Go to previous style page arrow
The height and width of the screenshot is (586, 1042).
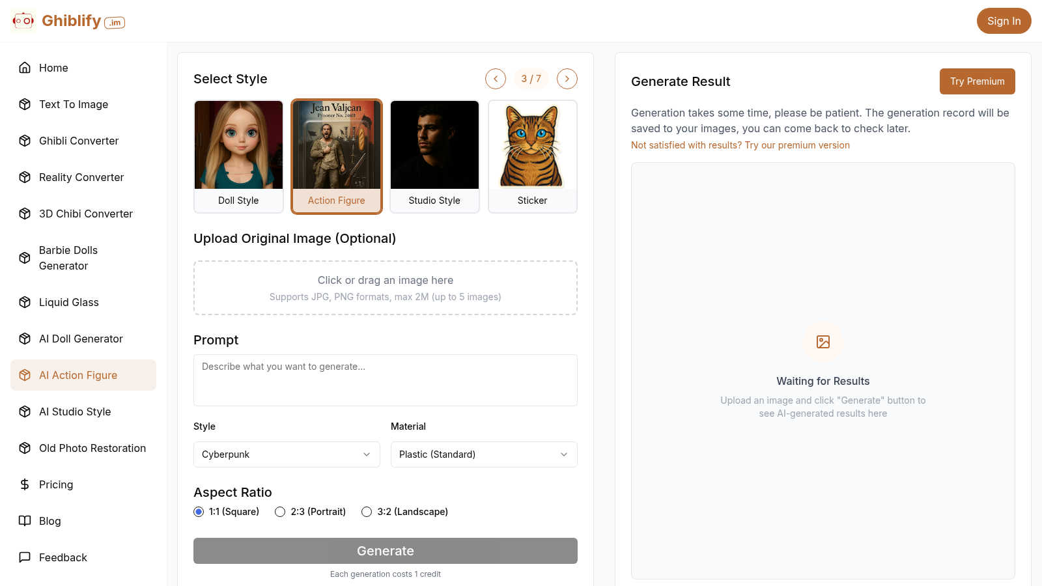tap(496, 79)
